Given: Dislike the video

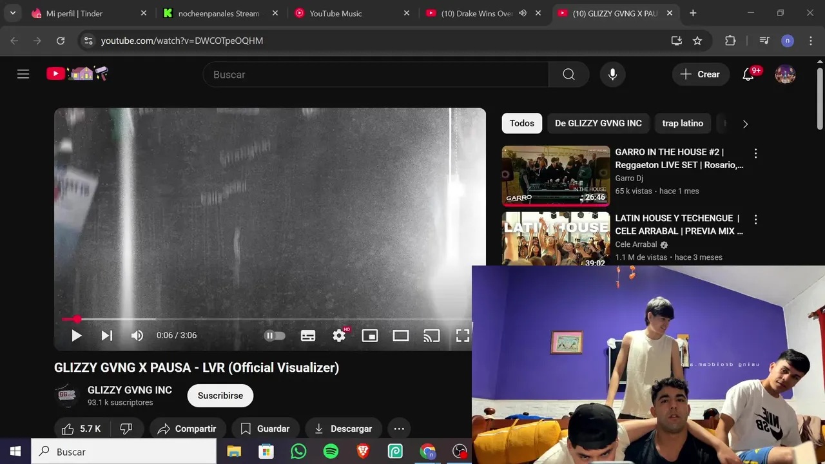Looking at the screenshot, I should coord(126,429).
